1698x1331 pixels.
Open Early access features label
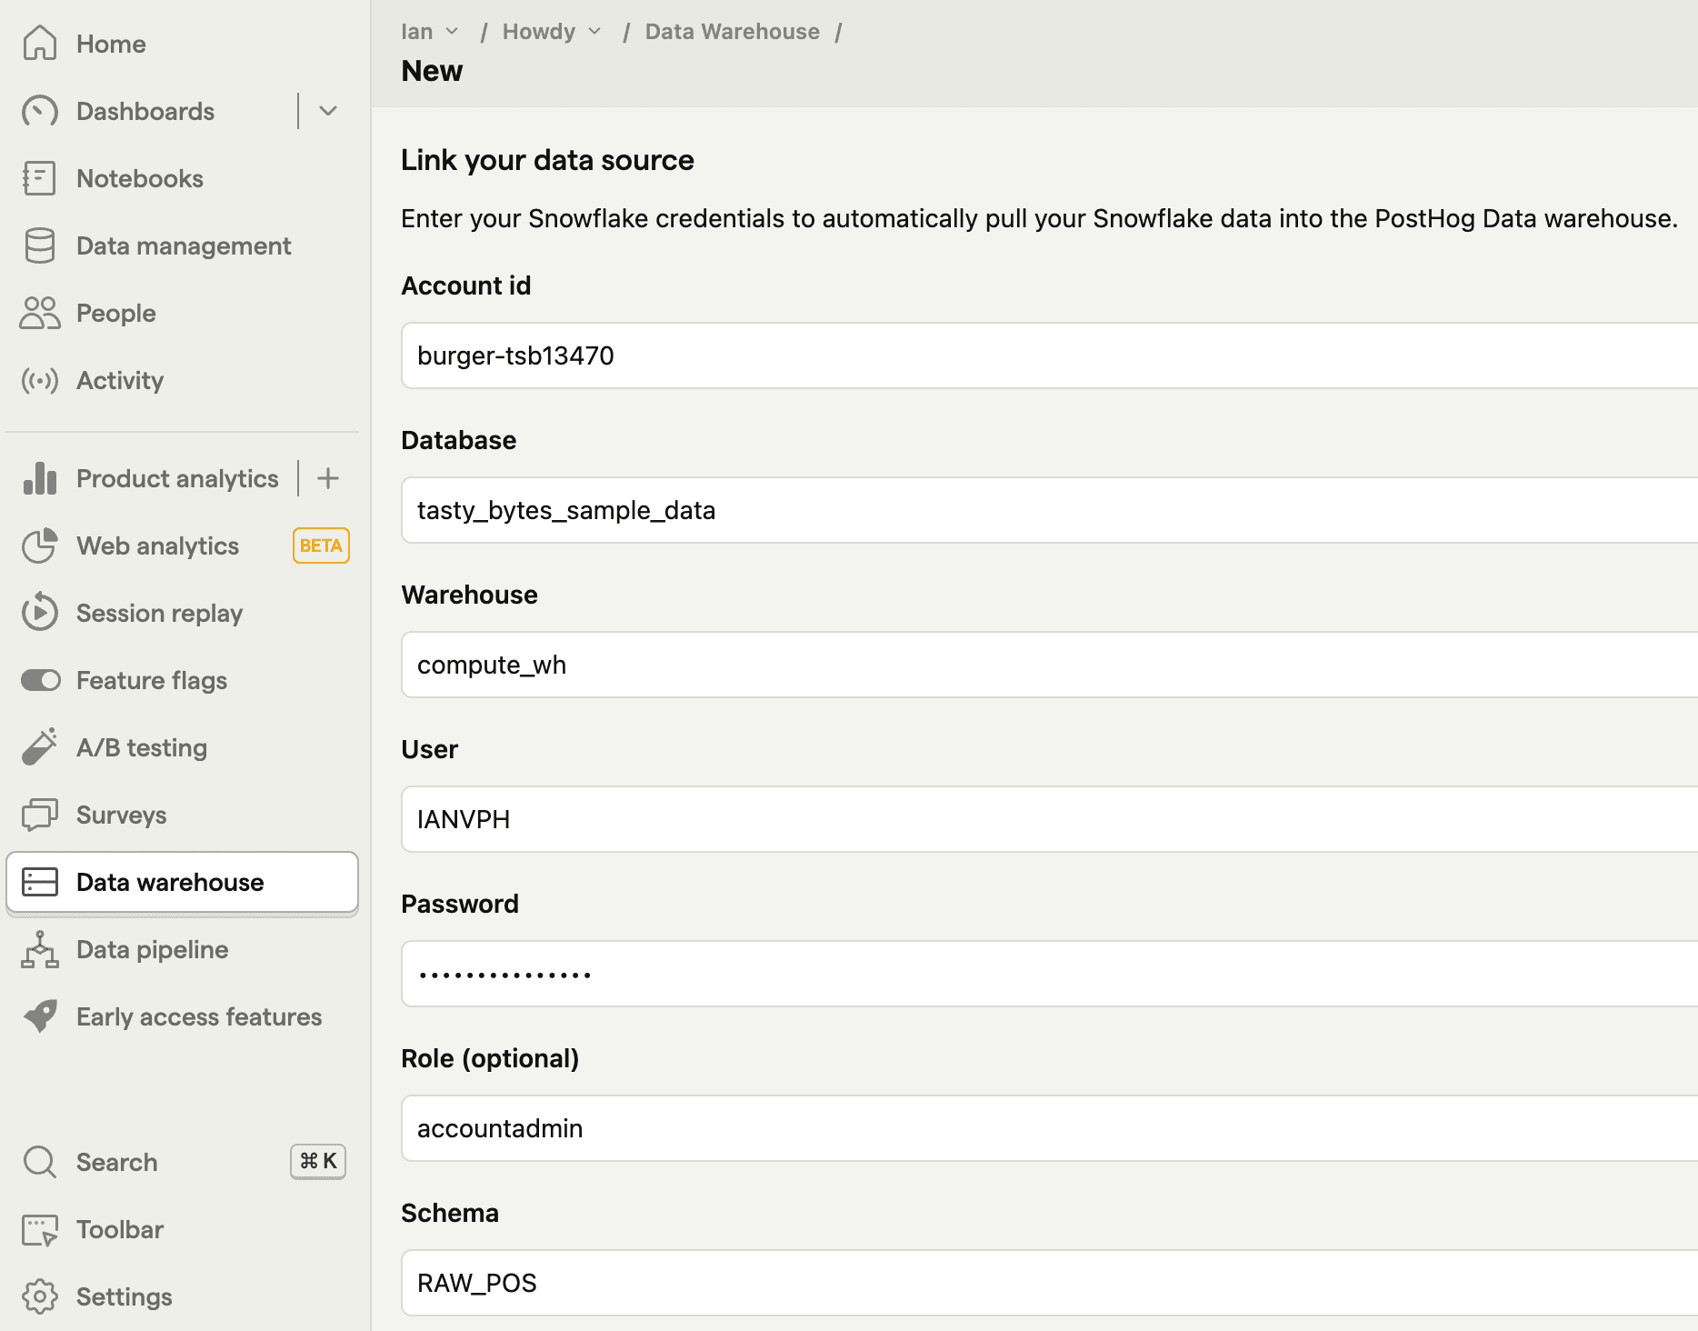click(199, 1016)
